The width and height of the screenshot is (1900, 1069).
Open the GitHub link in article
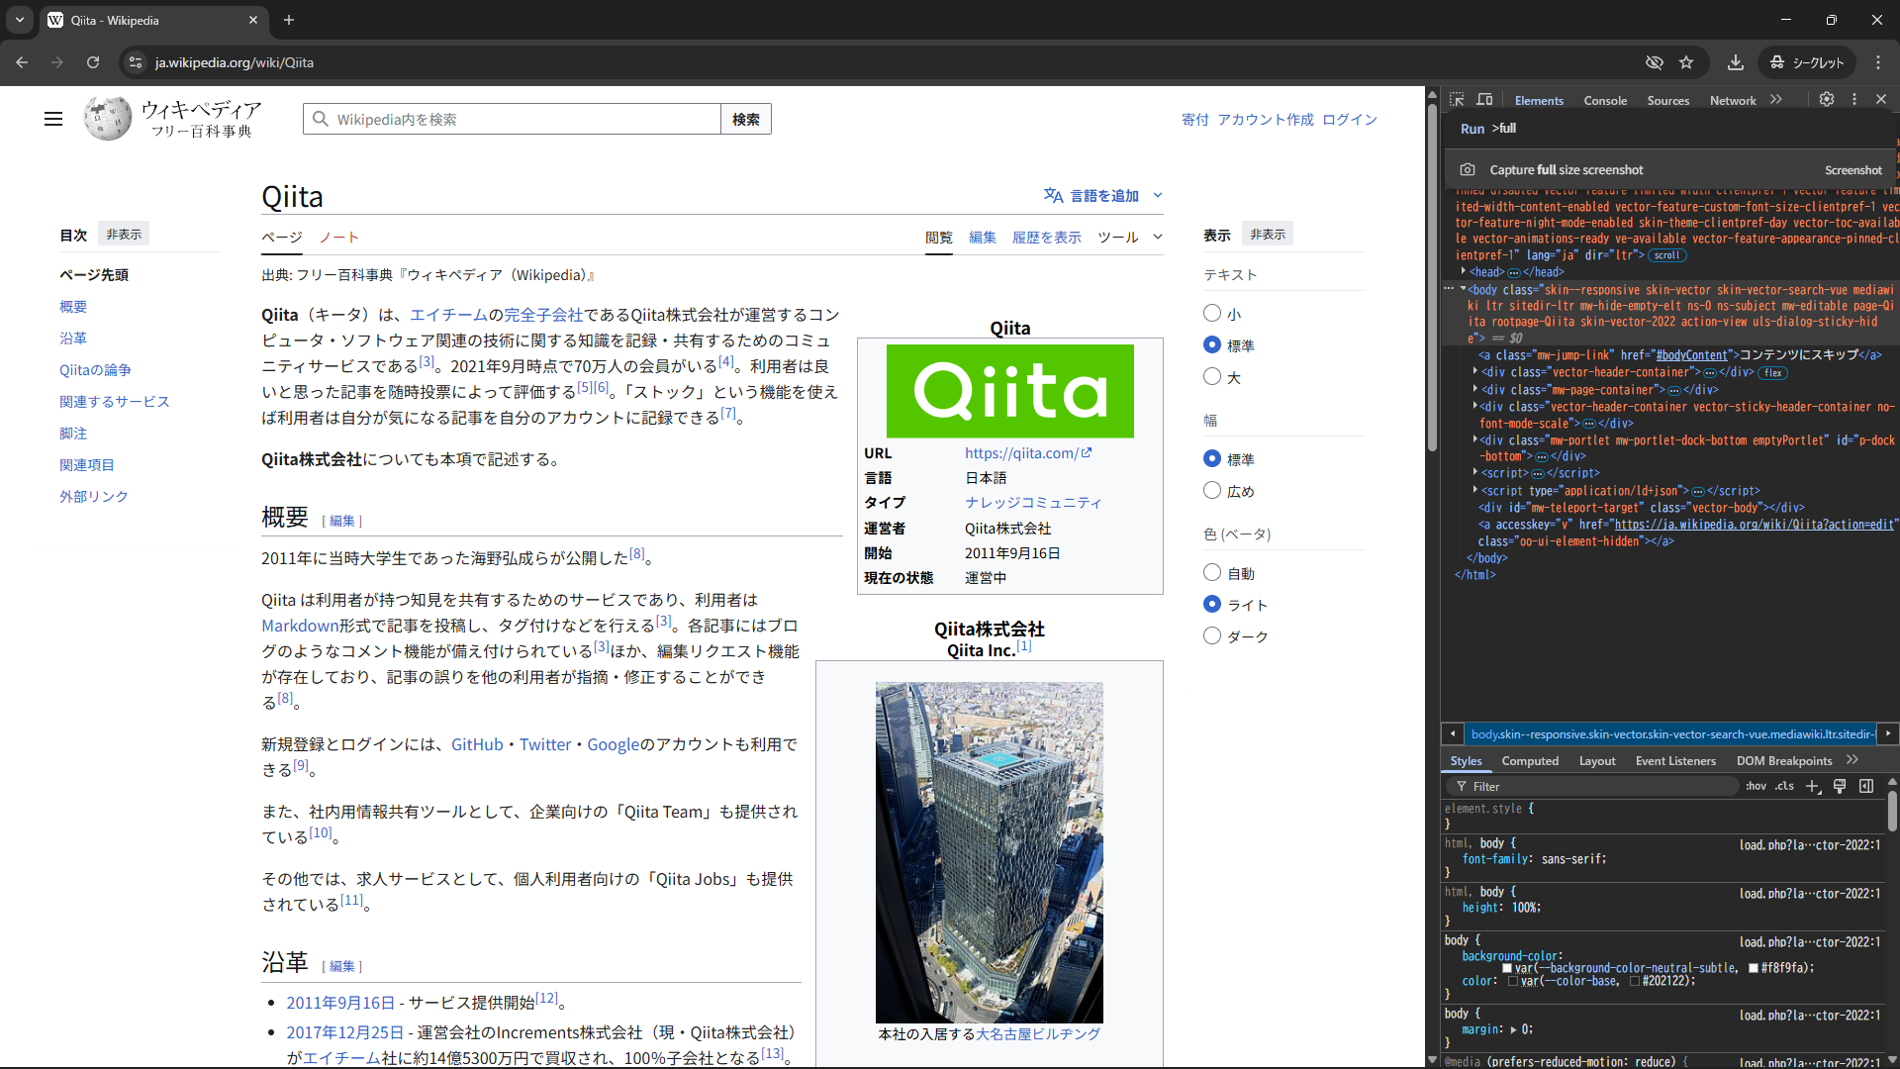coord(476,744)
